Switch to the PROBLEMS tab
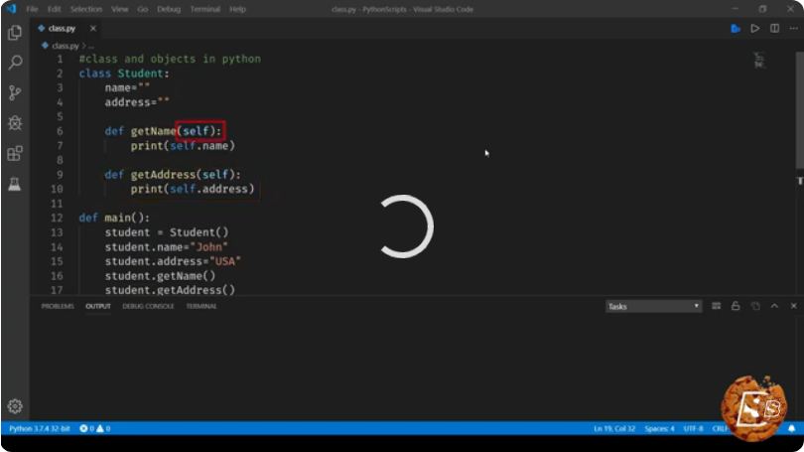Screen dimensions: 804x452 pyautogui.click(x=58, y=306)
